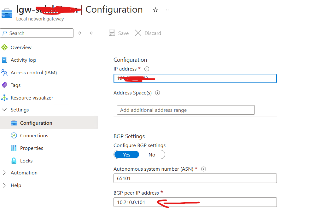Open Resource visualizer
Viewport: 327px width, 216px height.
tap(32, 98)
